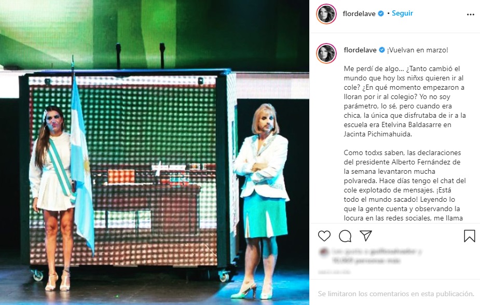Click flordelave username in the header
Screen dimensions: 480x305
coord(359,13)
